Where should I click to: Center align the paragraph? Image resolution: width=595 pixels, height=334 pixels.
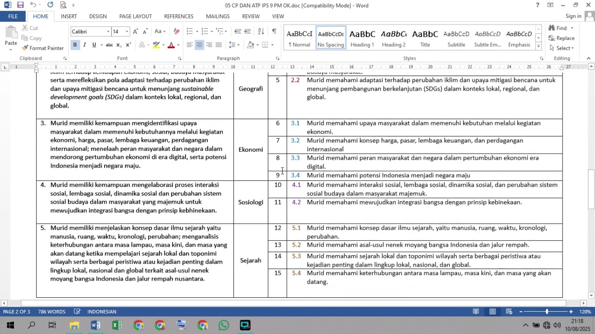tap(199, 45)
